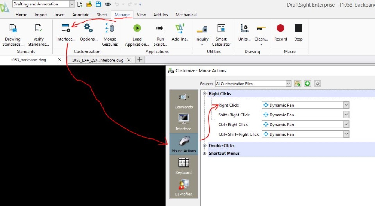Switch to the Add-Ins ribbon tab
This screenshot has height=206, width=375.
161,15
